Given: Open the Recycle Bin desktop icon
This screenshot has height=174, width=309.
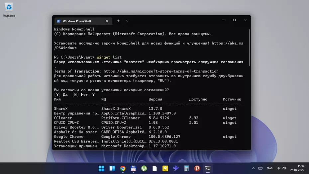Looking at the screenshot, I should click(x=9, y=10).
